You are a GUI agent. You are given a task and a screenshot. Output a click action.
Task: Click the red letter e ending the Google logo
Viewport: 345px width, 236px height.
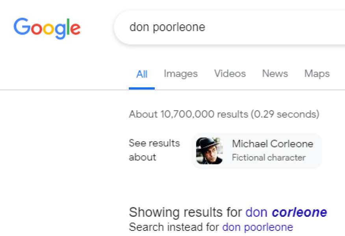(x=75, y=29)
